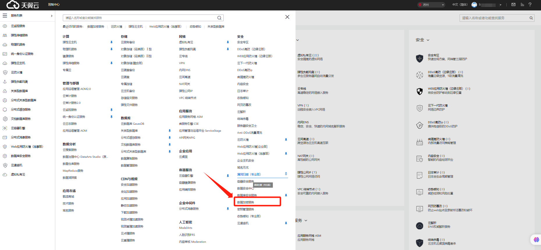Viewport: 541px width, 250px height.
Task: Click the magnifier icon in the service menu search box
Action: tap(219, 18)
